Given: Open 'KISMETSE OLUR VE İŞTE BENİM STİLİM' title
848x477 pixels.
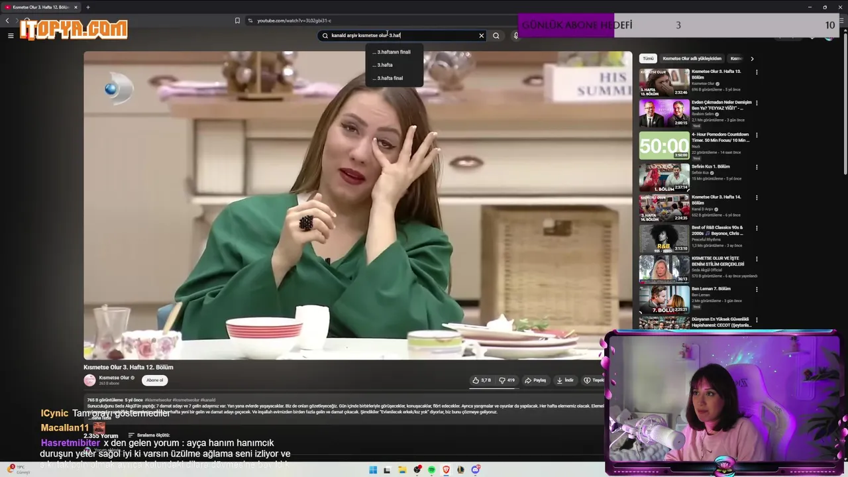Looking at the screenshot, I should point(718,261).
